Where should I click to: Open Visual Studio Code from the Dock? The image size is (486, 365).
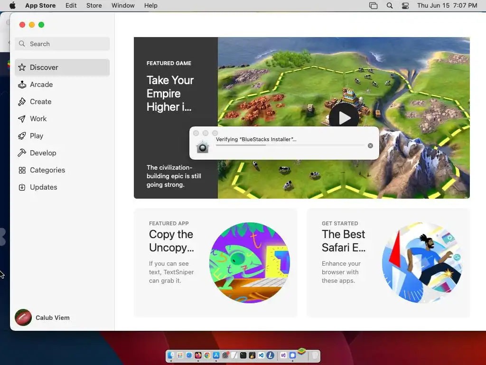coord(262,355)
